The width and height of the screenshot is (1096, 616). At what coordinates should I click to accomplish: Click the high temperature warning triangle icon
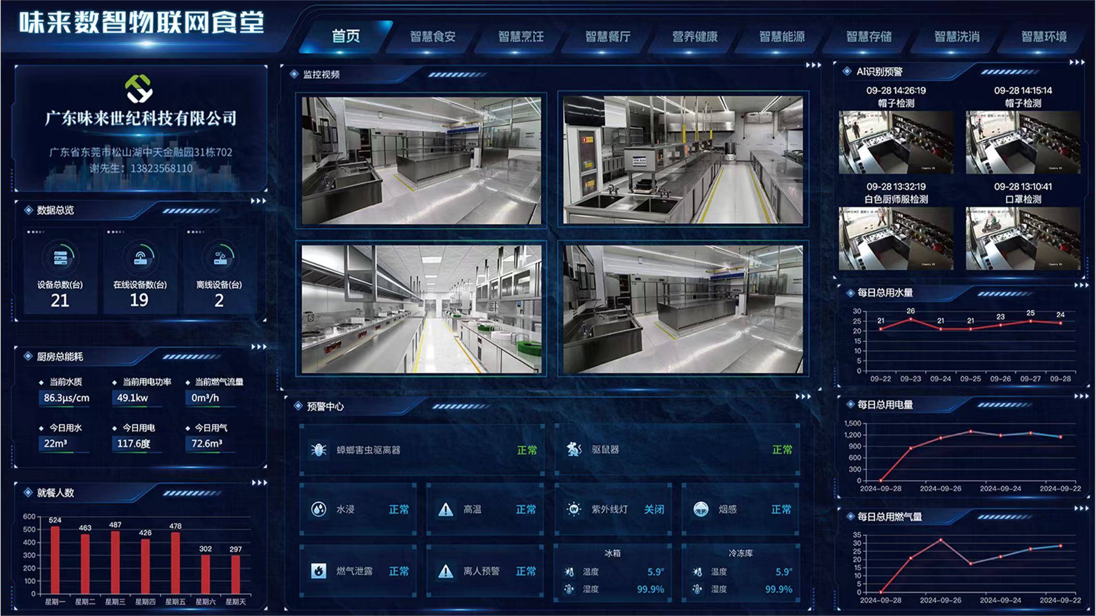(x=446, y=509)
